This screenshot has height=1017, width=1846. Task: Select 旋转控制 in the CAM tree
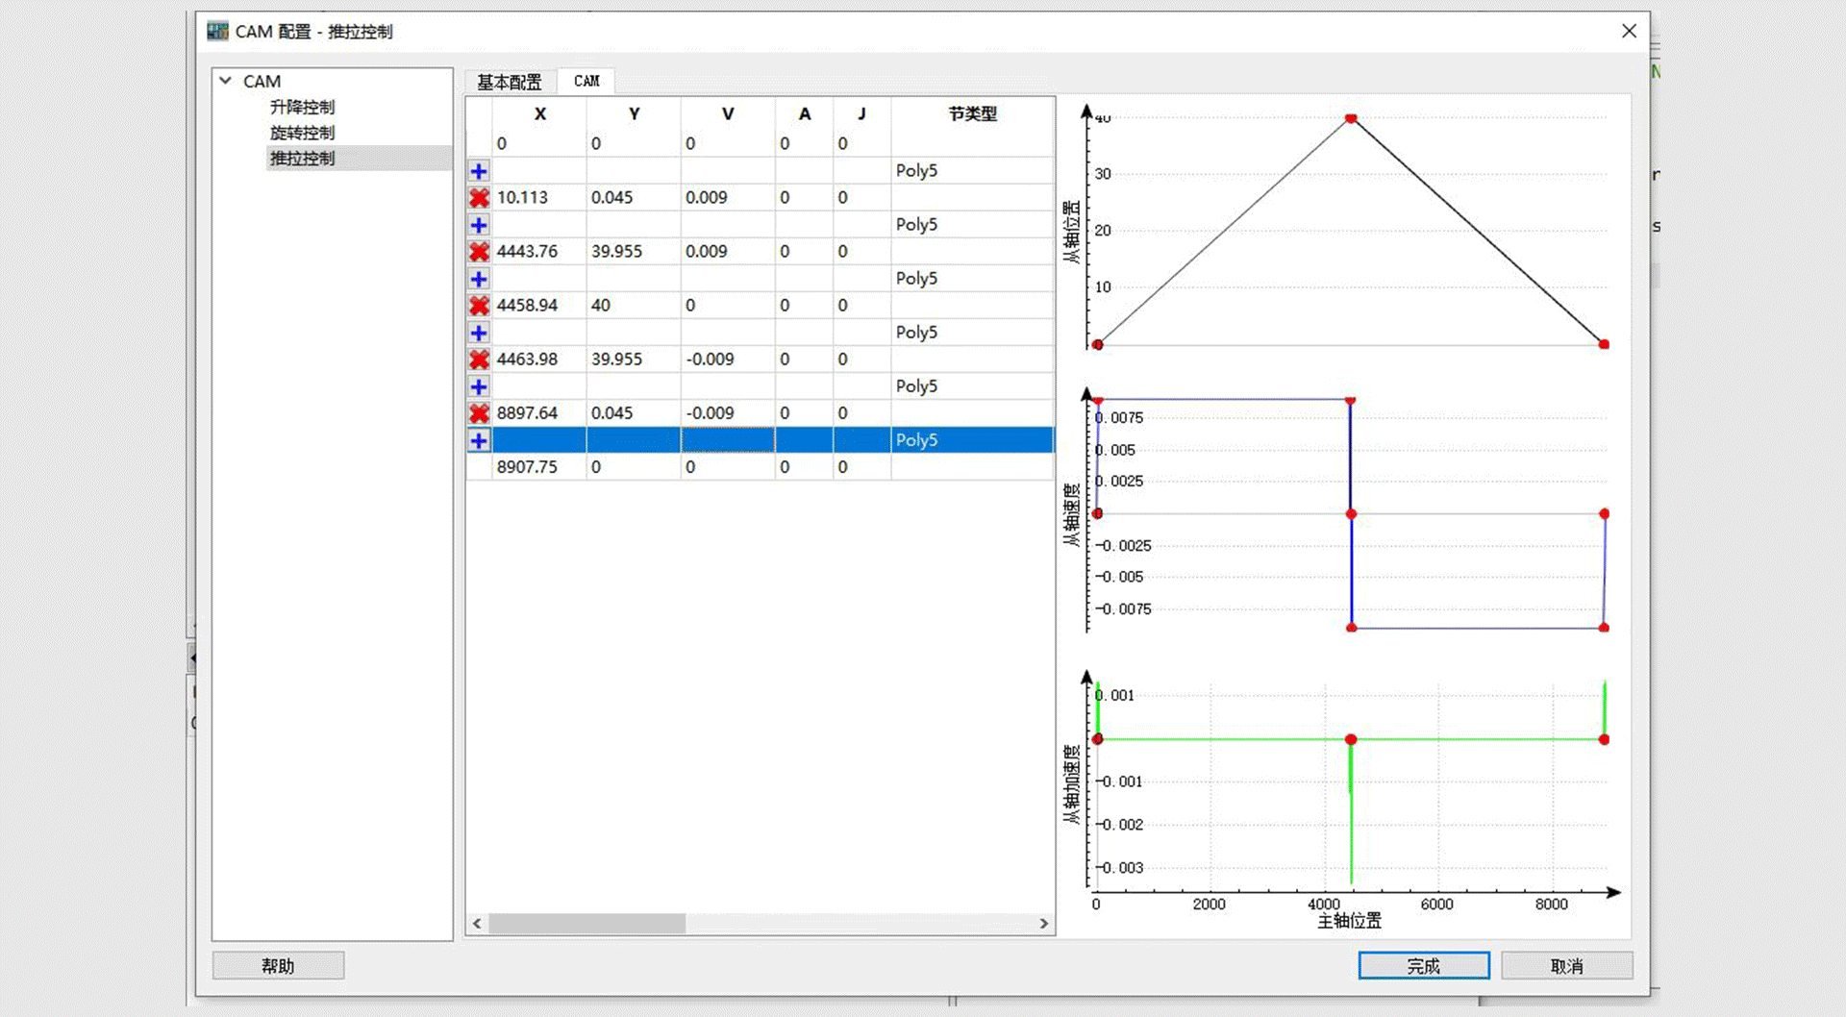(x=302, y=133)
